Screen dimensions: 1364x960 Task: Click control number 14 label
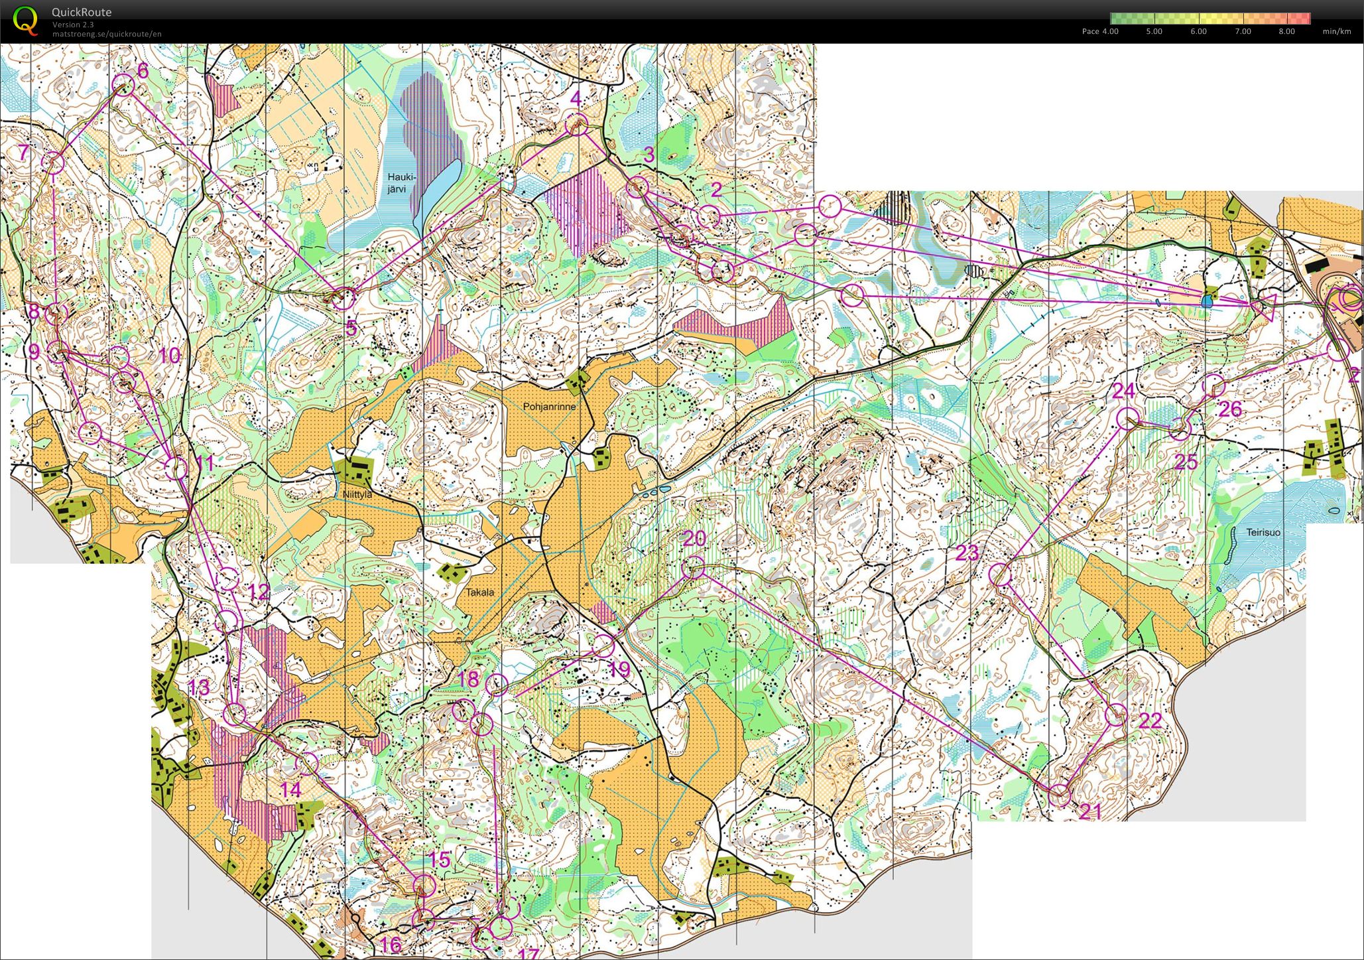290,789
